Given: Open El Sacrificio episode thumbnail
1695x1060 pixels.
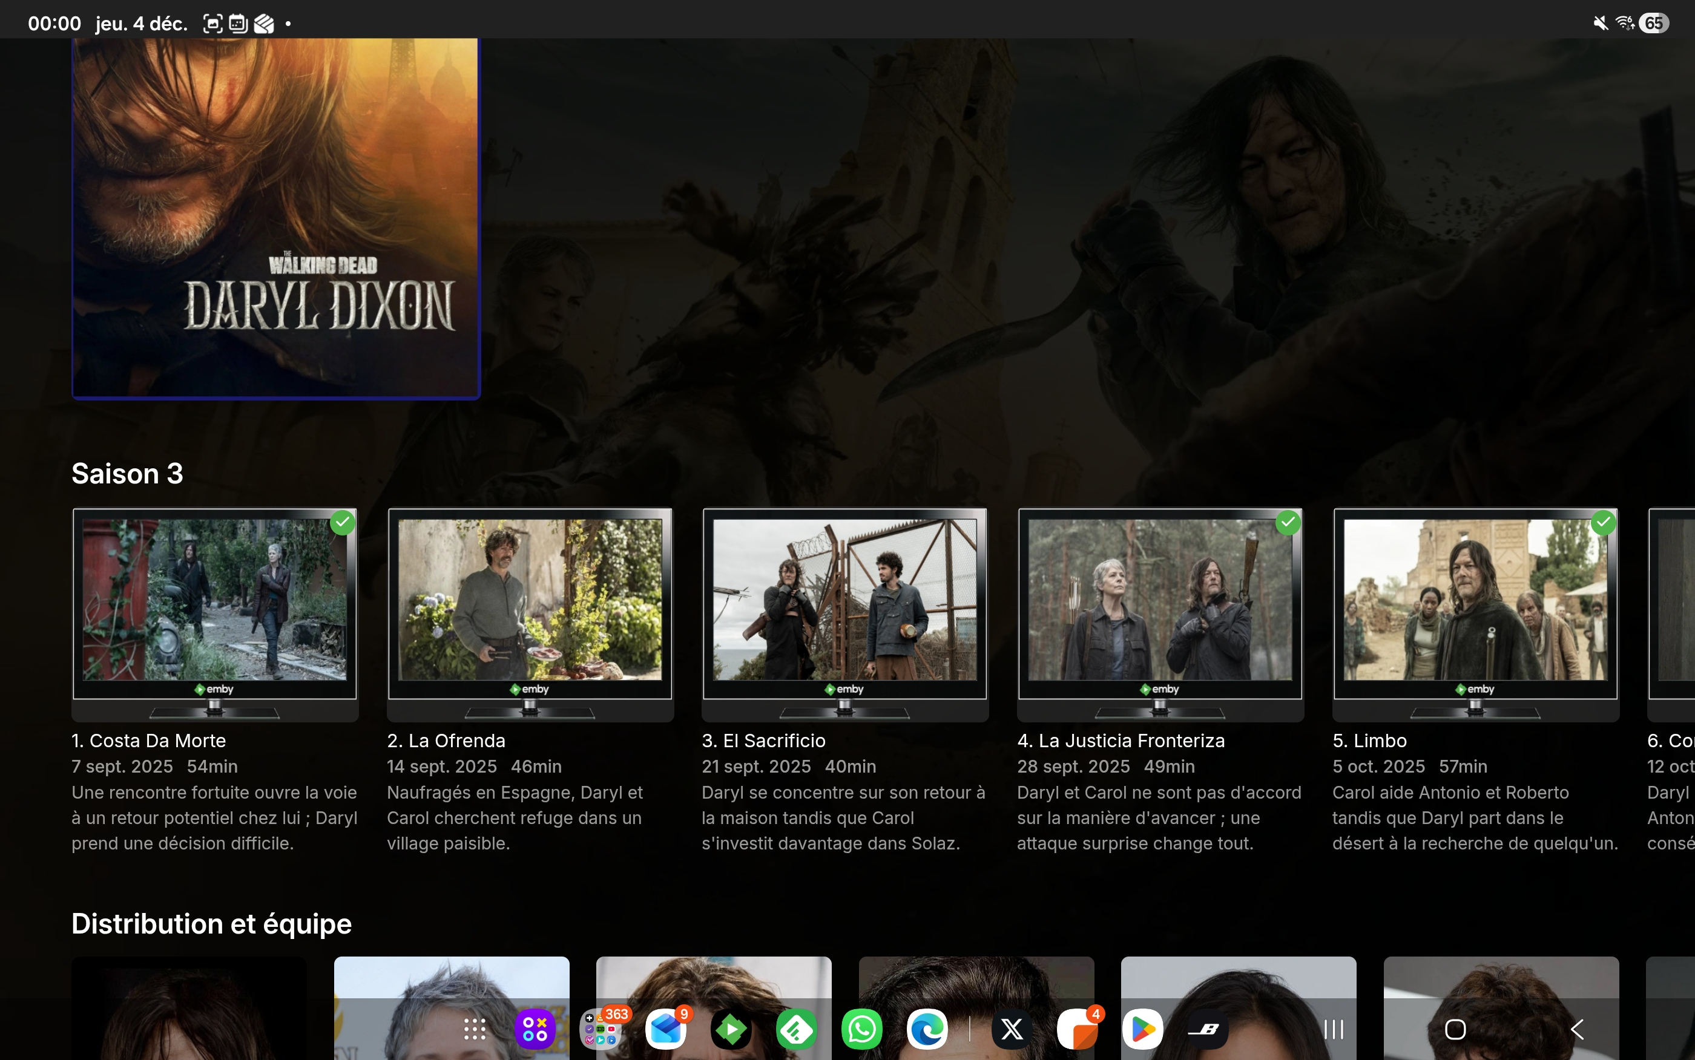Looking at the screenshot, I should tap(844, 603).
